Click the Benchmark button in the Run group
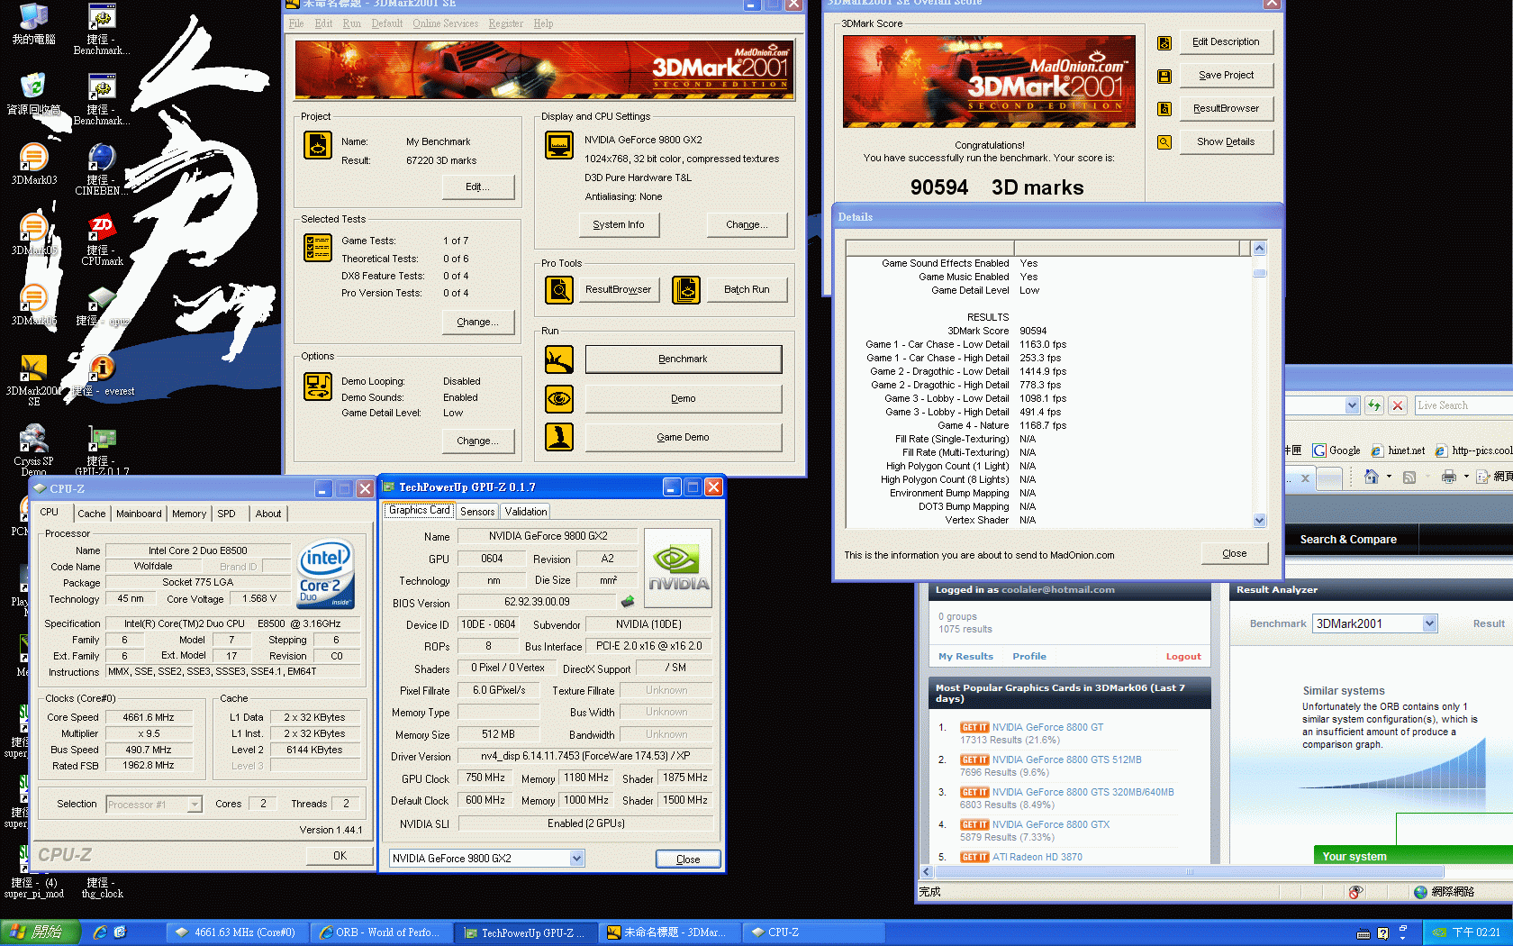This screenshot has height=946, width=1513. tap(683, 359)
